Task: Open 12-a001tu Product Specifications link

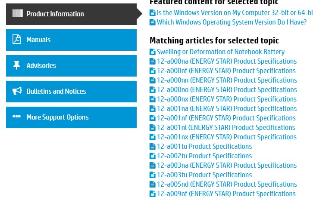Action: [204, 146]
